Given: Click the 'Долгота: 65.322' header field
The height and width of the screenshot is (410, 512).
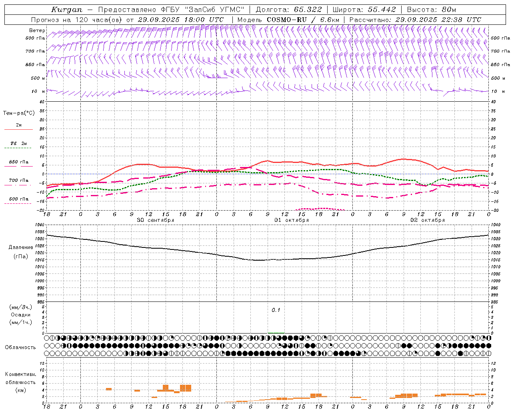Looking at the screenshot, I should coord(288,10).
